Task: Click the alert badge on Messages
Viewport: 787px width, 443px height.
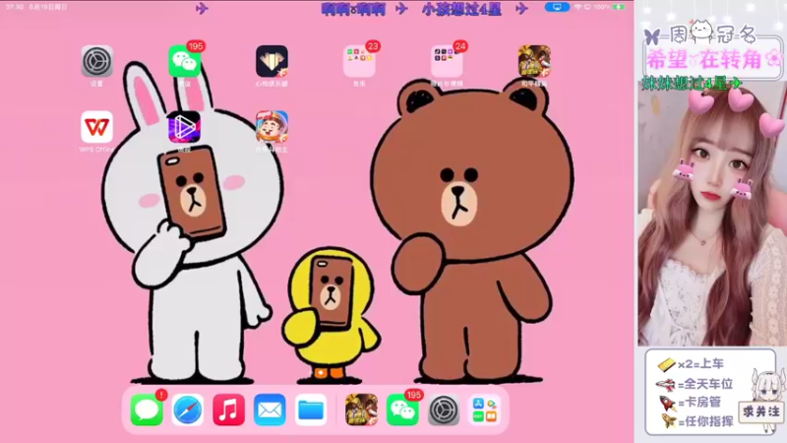Action: click(x=161, y=395)
